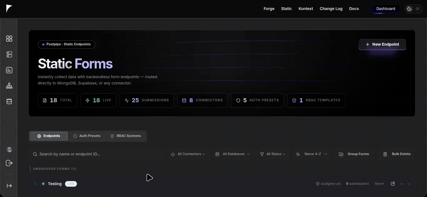Open Change Log in the top navigation
The width and height of the screenshot is (427, 197).
(331, 9)
